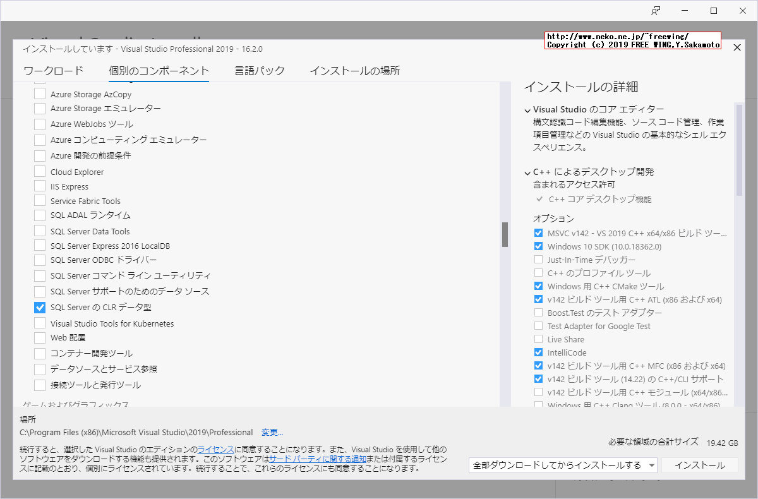The height and width of the screenshot is (499, 758).
Task: Check the IIS Express checkbox
Action: click(40, 186)
